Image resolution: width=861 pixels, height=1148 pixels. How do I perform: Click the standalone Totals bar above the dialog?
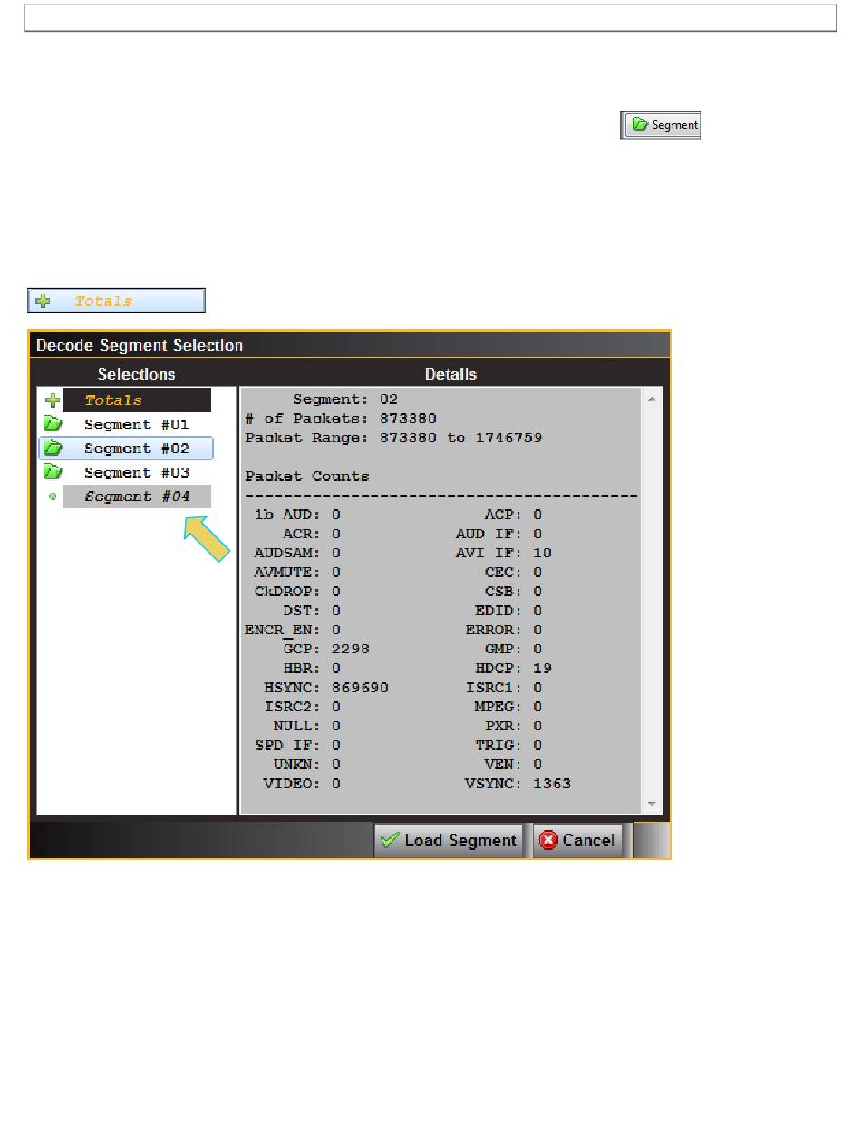(x=116, y=301)
